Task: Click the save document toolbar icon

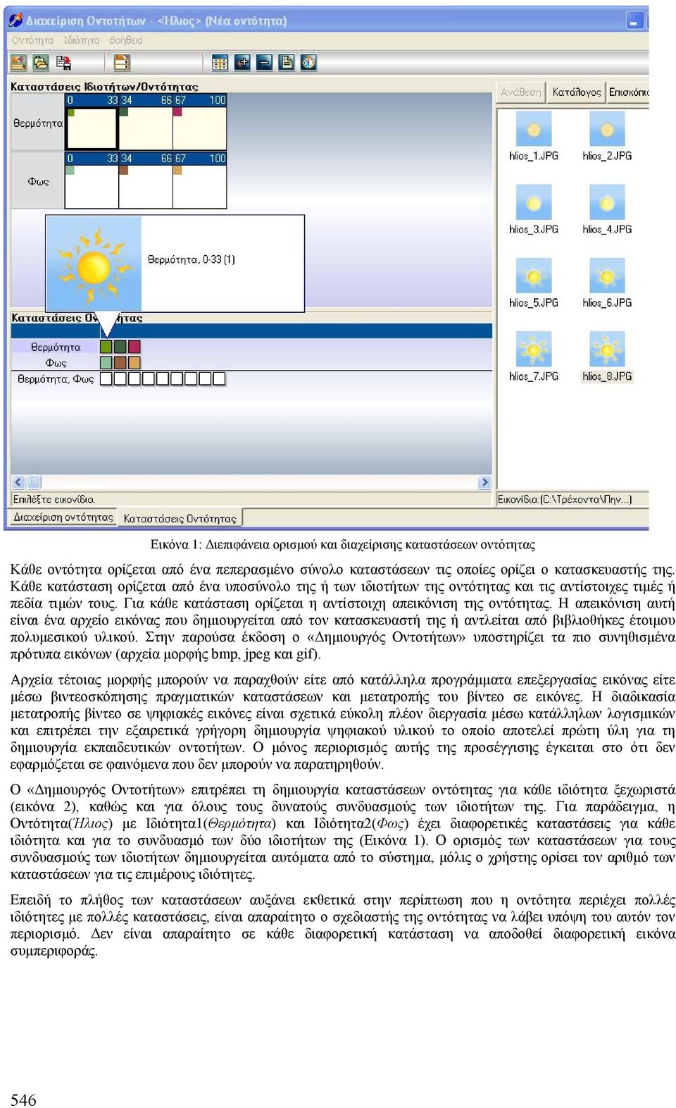Action: pyautogui.click(x=63, y=63)
